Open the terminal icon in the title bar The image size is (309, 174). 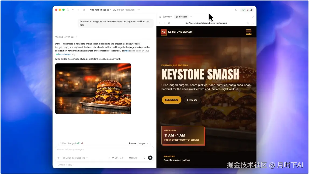click(236, 10)
